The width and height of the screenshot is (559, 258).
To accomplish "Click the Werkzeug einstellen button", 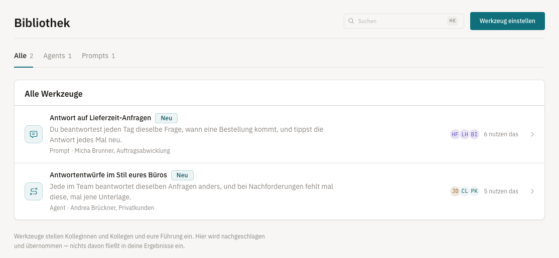I will click(507, 21).
